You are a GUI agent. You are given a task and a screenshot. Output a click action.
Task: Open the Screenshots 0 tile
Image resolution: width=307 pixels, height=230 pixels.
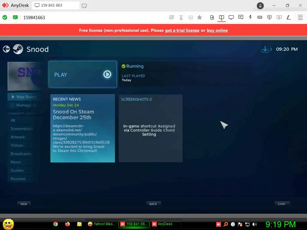(151, 128)
